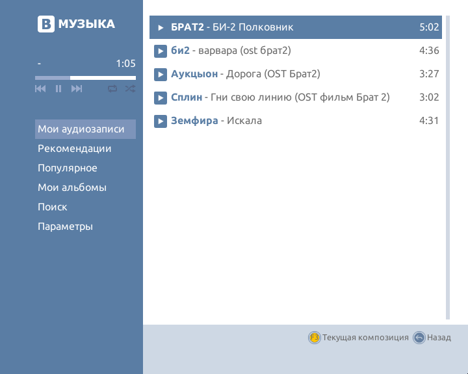468x374 pixels.
Task: Click song title Гни свою линию
Action: coord(251,97)
